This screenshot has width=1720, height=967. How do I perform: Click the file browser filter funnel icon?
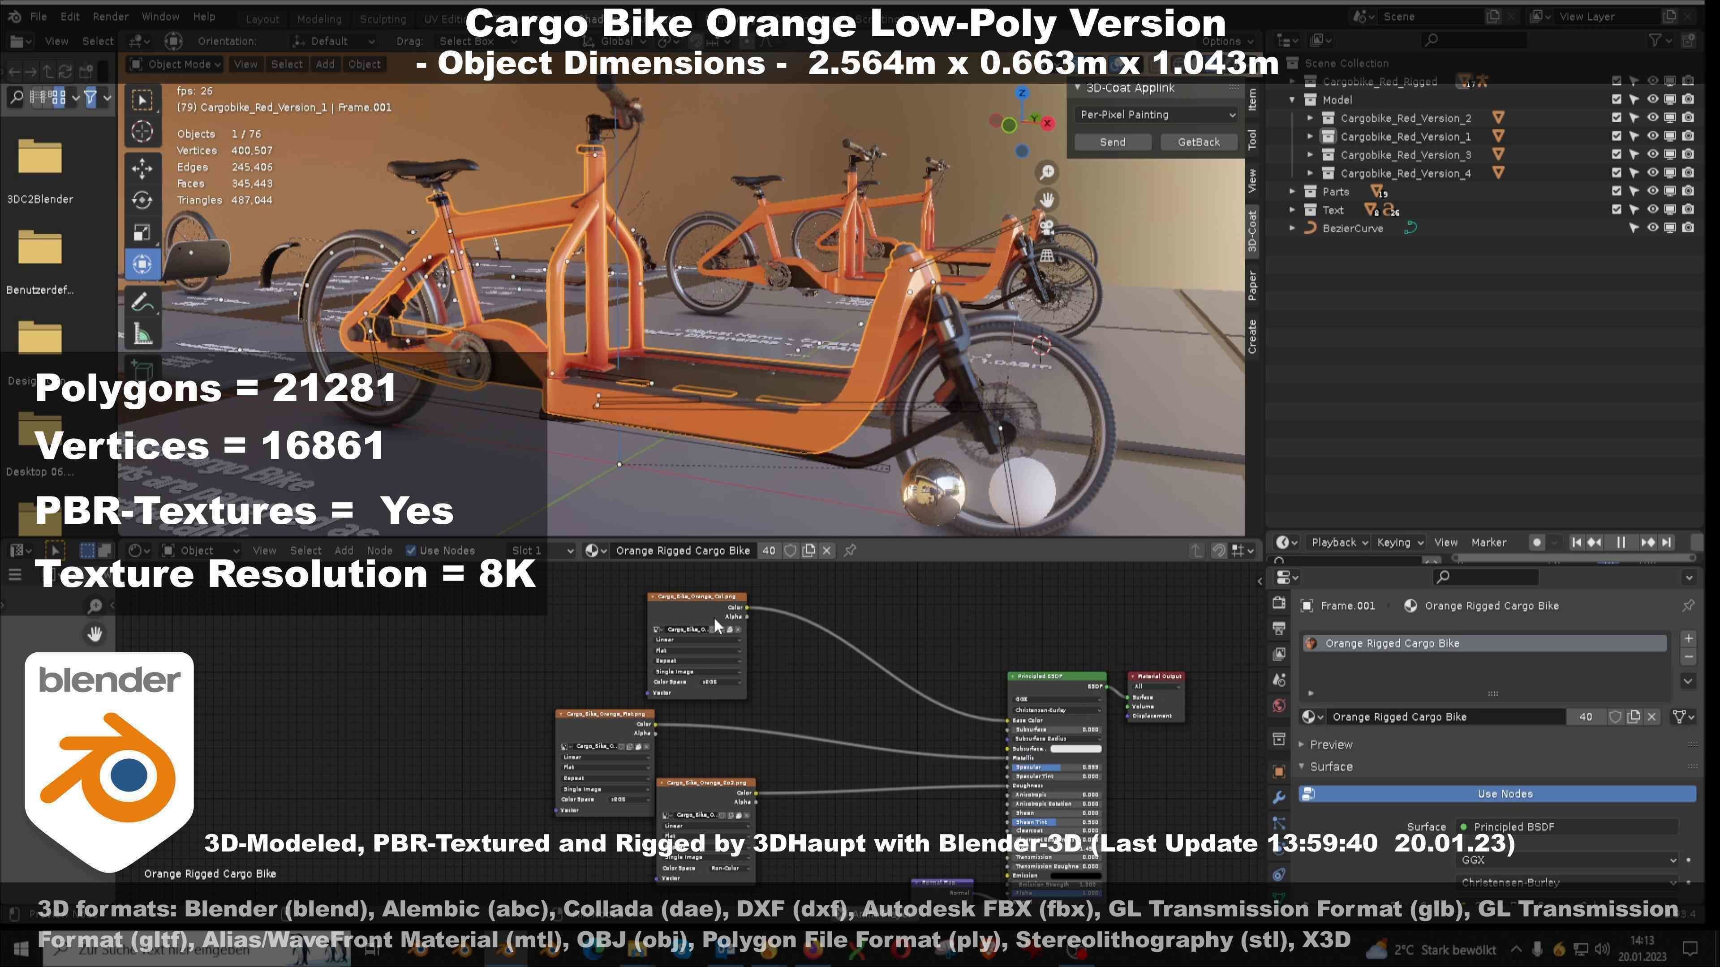[91, 98]
